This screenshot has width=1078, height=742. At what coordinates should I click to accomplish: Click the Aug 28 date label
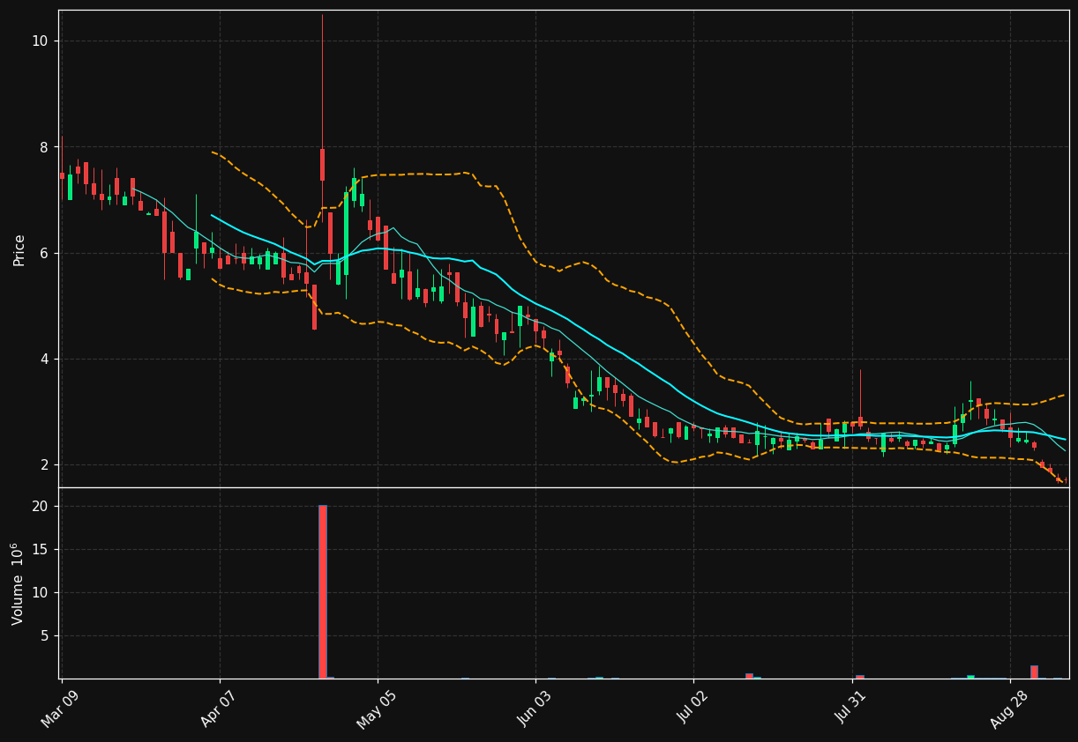1010,708
